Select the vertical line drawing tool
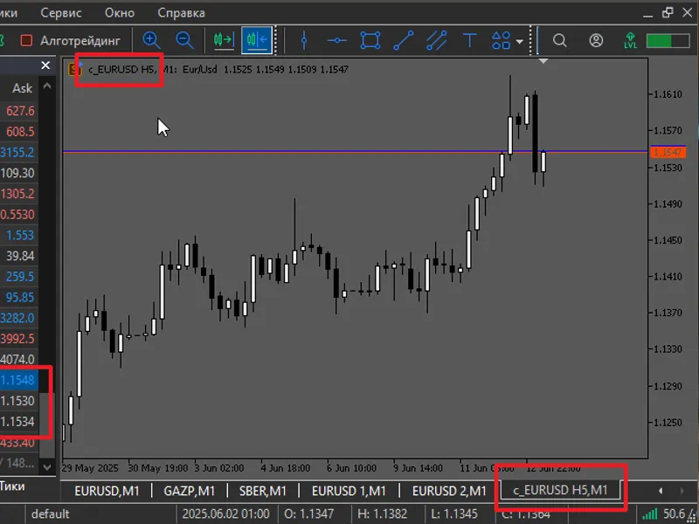The image size is (699, 524). coord(304,40)
